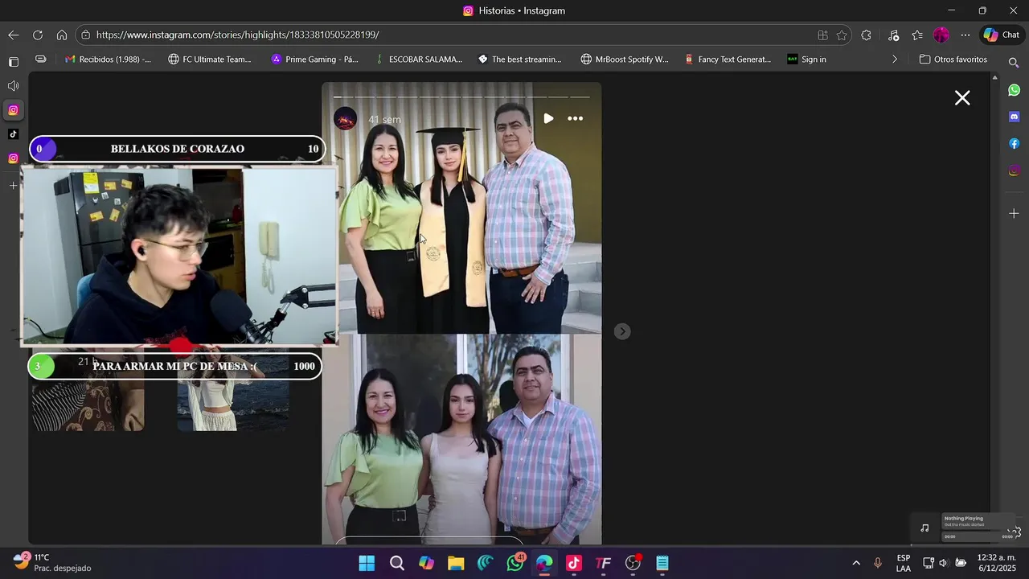
Task: Click the microphone tray icon
Action: point(878,563)
